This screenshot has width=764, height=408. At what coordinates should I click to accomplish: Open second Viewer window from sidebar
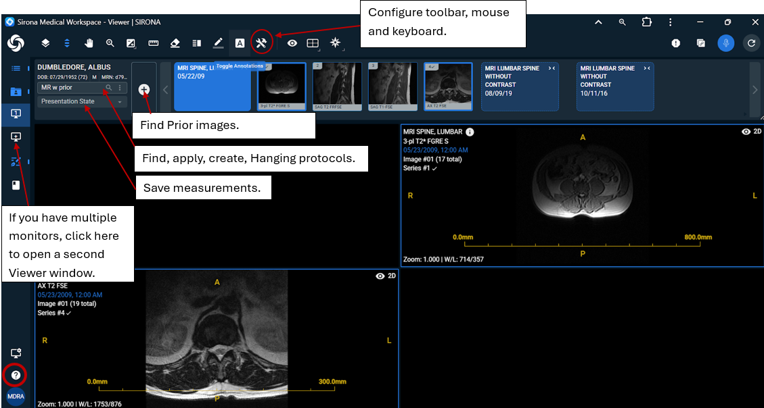(16, 136)
